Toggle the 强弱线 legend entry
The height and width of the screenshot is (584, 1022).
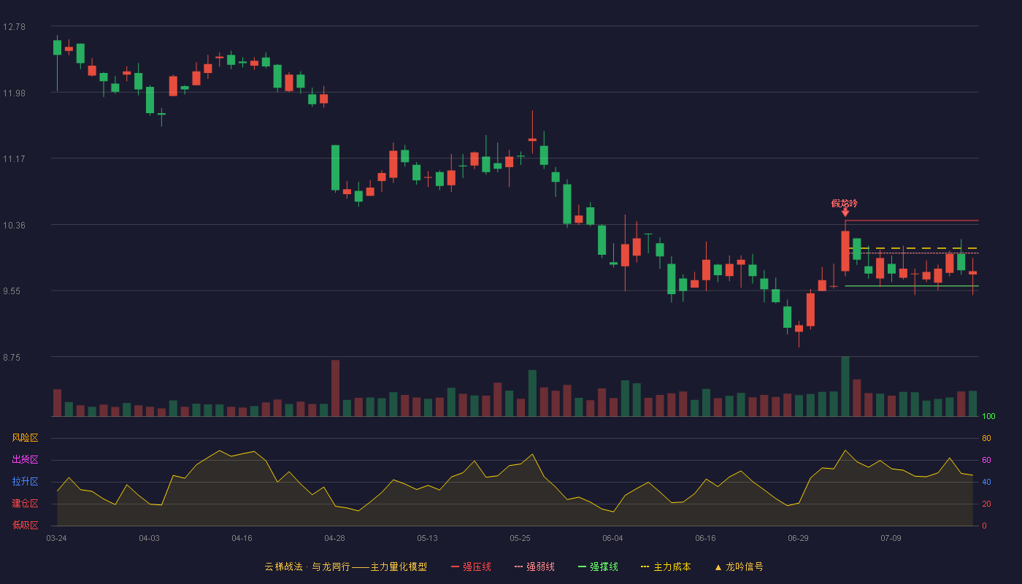pyautogui.click(x=534, y=566)
